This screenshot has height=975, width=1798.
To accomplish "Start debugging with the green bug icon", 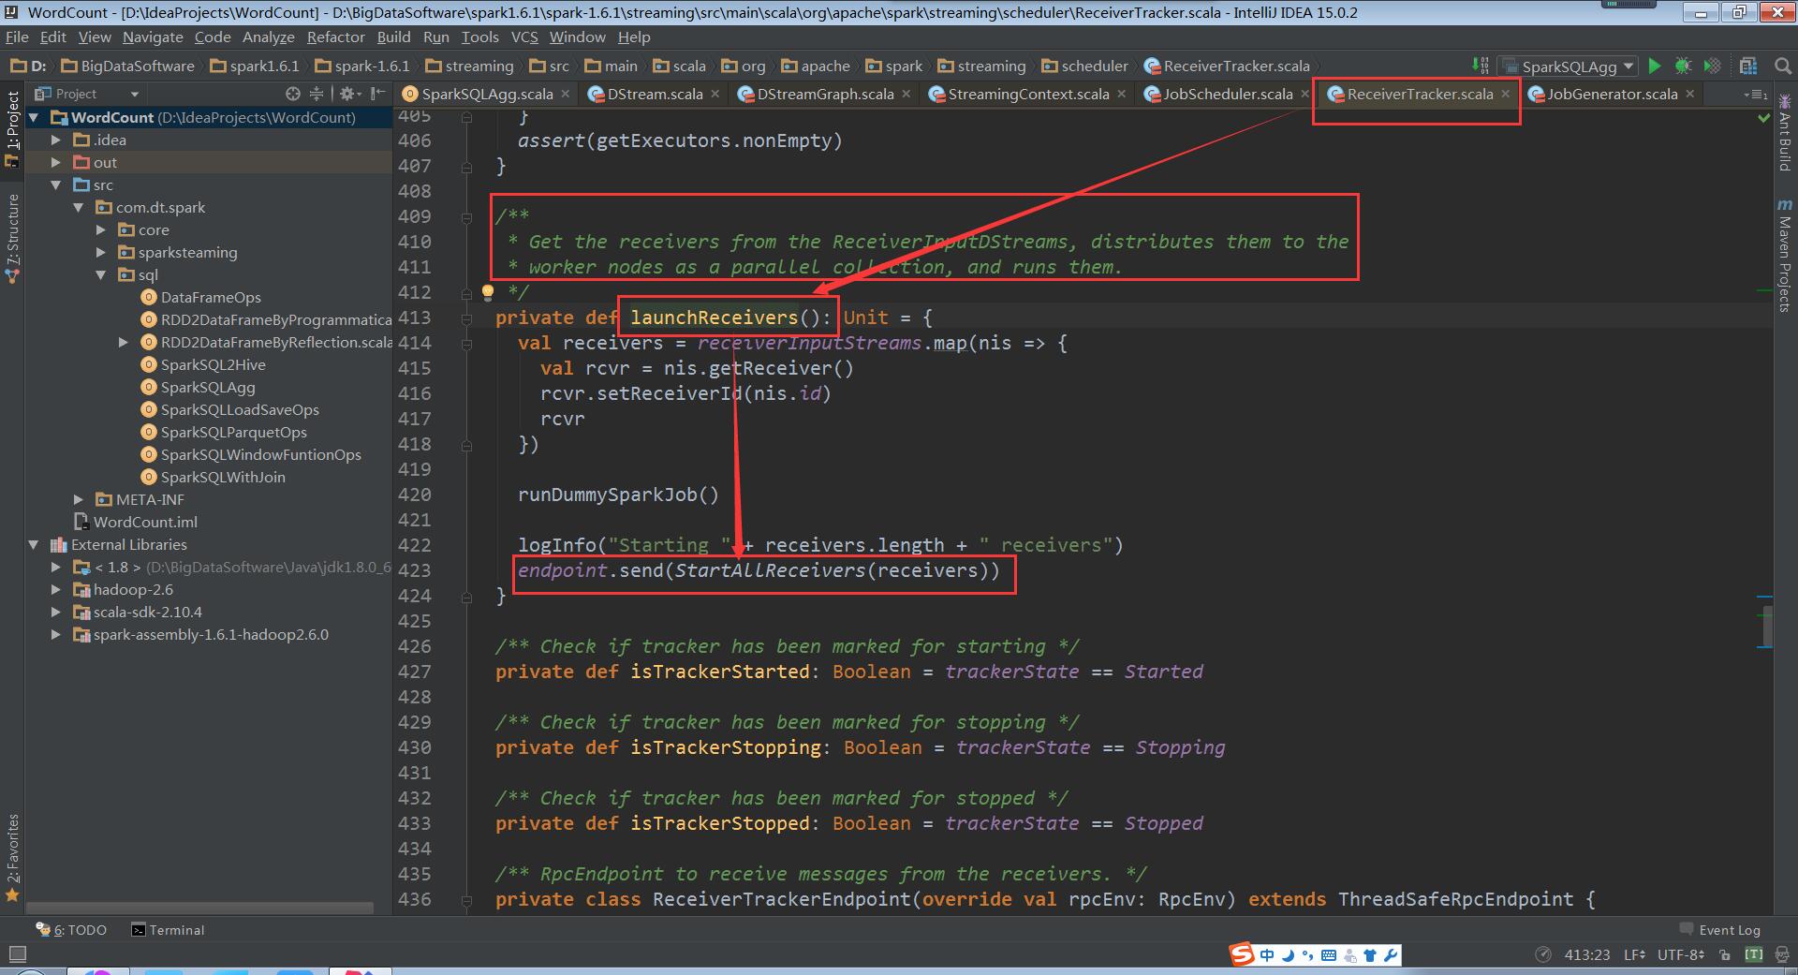I will pos(1683,66).
